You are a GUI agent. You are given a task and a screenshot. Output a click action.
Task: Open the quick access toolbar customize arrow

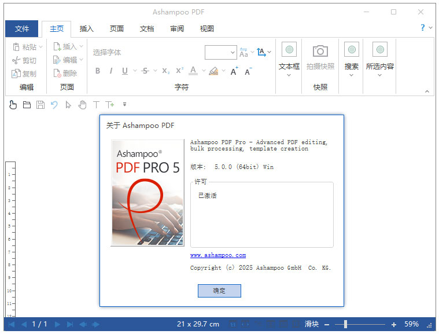coord(124,105)
